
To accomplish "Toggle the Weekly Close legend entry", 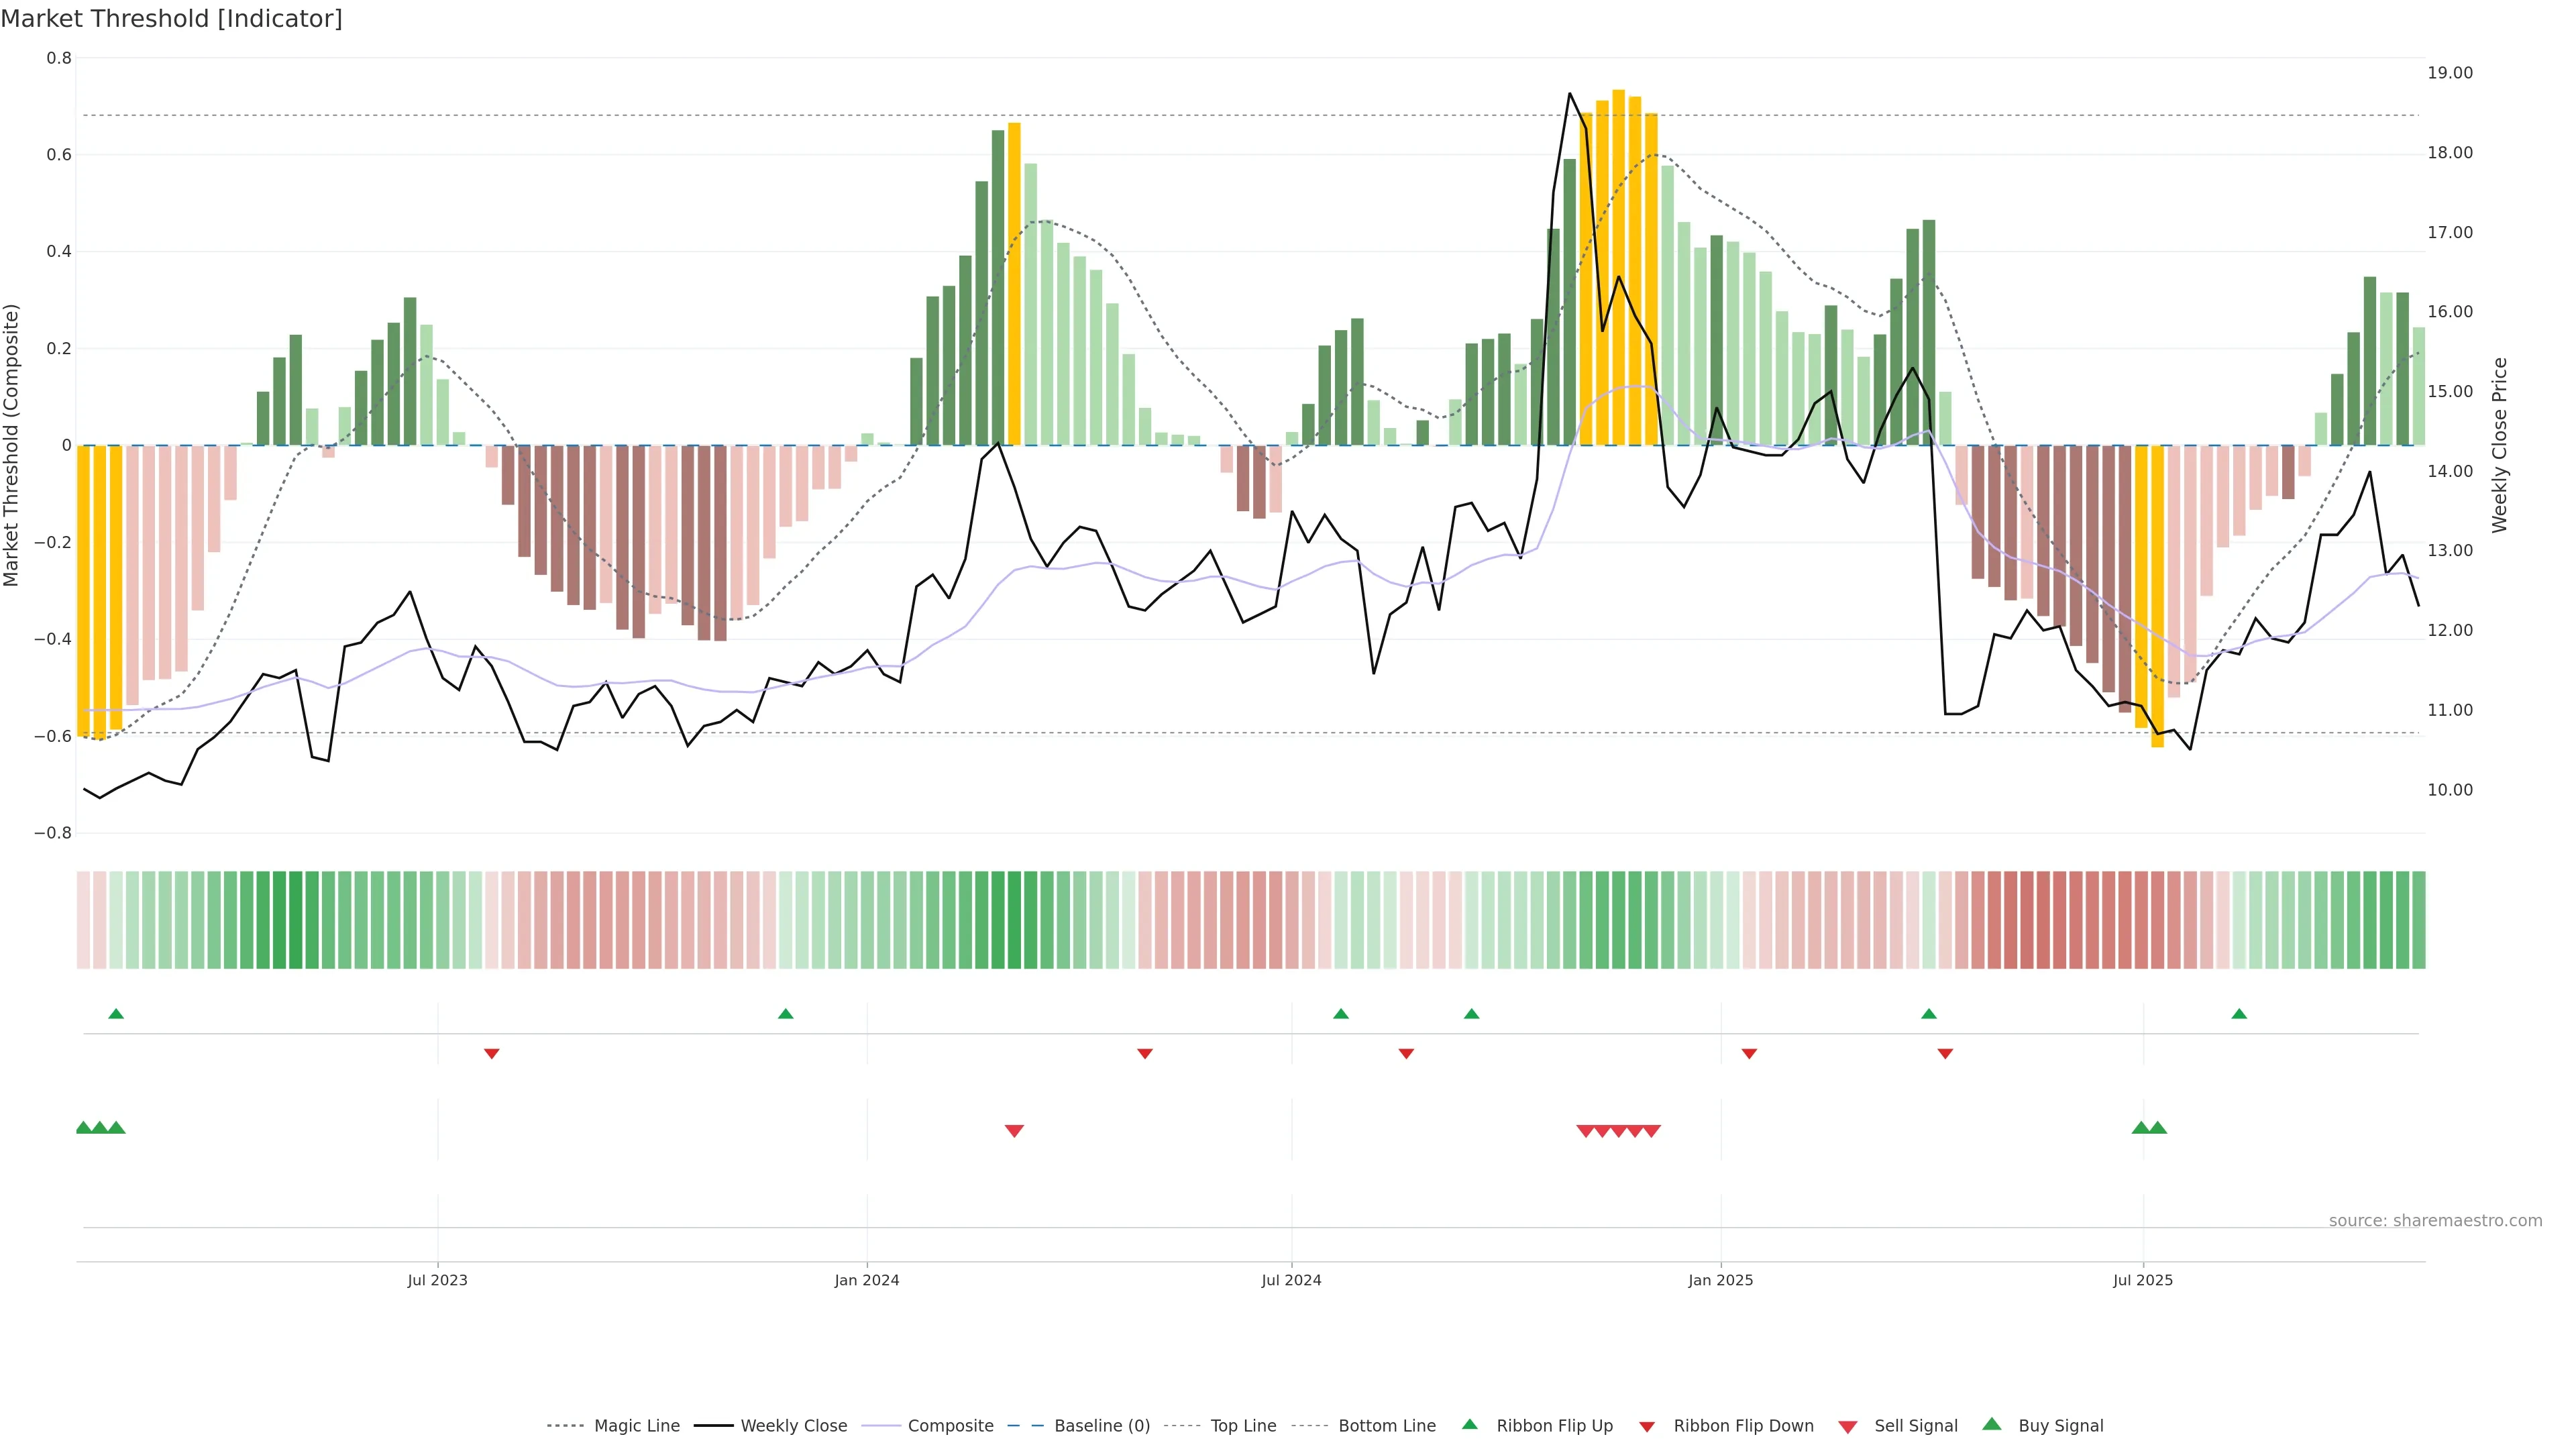I will click(793, 1426).
